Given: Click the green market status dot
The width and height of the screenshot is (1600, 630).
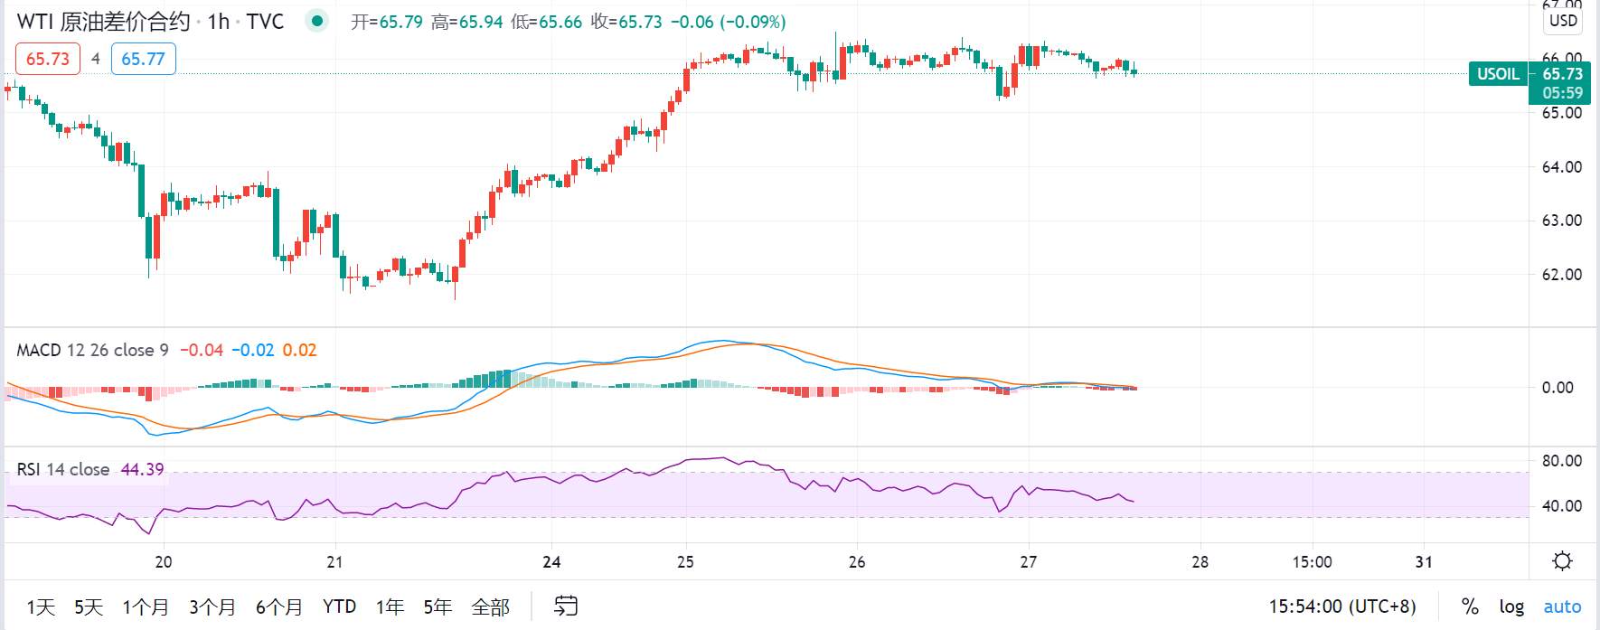Looking at the screenshot, I should pos(316,21).
